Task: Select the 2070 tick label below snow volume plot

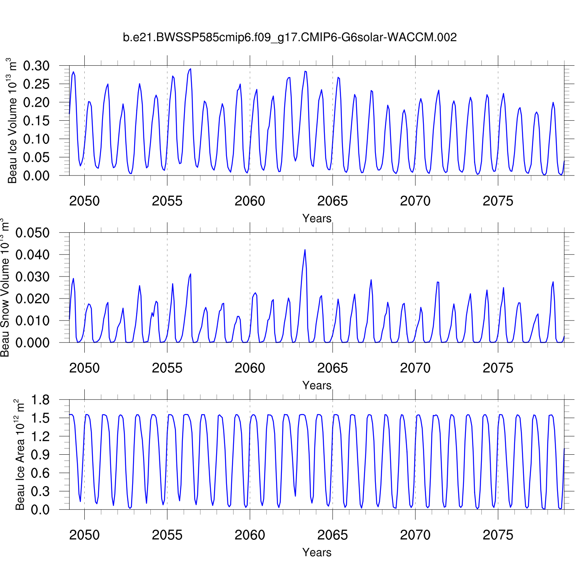Action: [415, 368]
